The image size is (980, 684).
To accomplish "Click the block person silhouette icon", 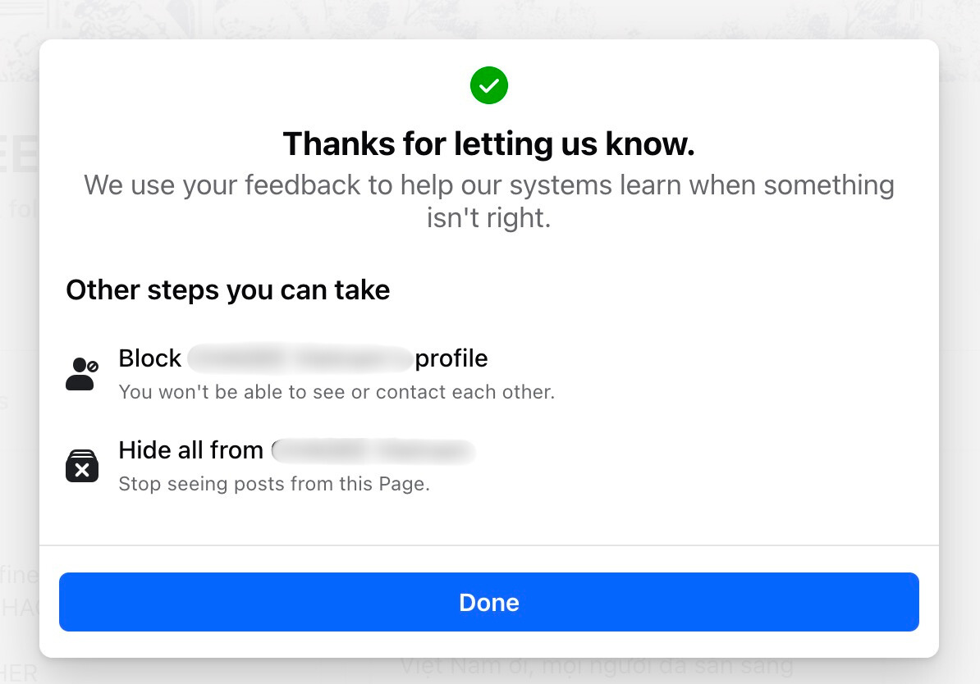I will point(82,373).
